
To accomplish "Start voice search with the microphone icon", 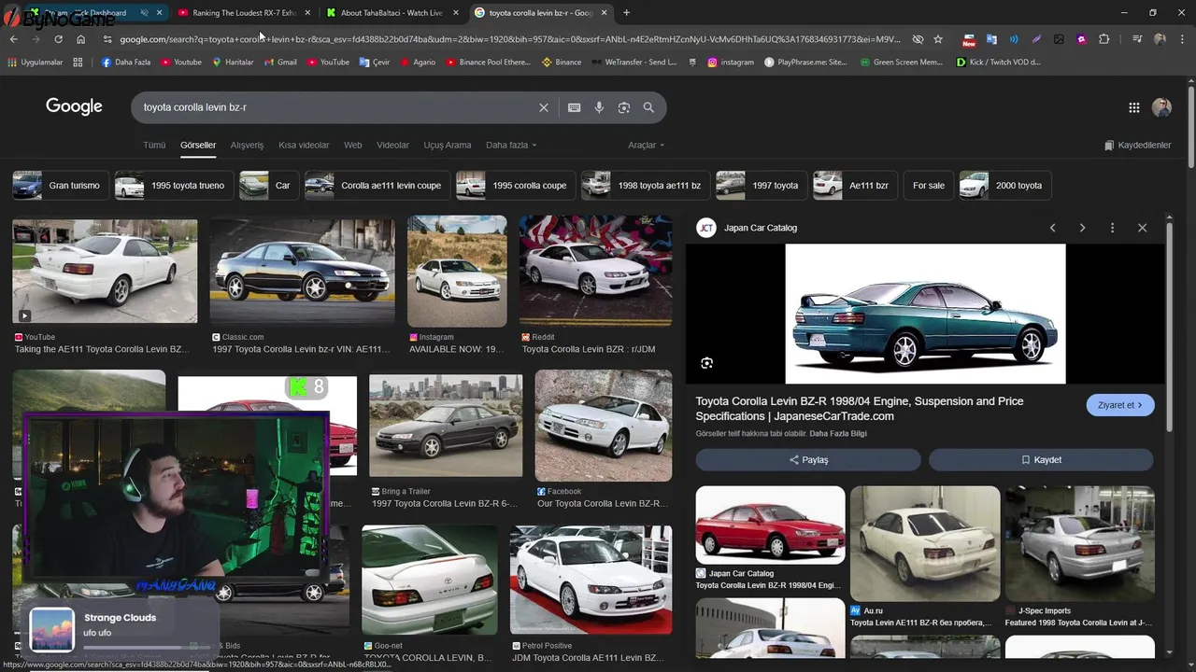I will [599, 107].
